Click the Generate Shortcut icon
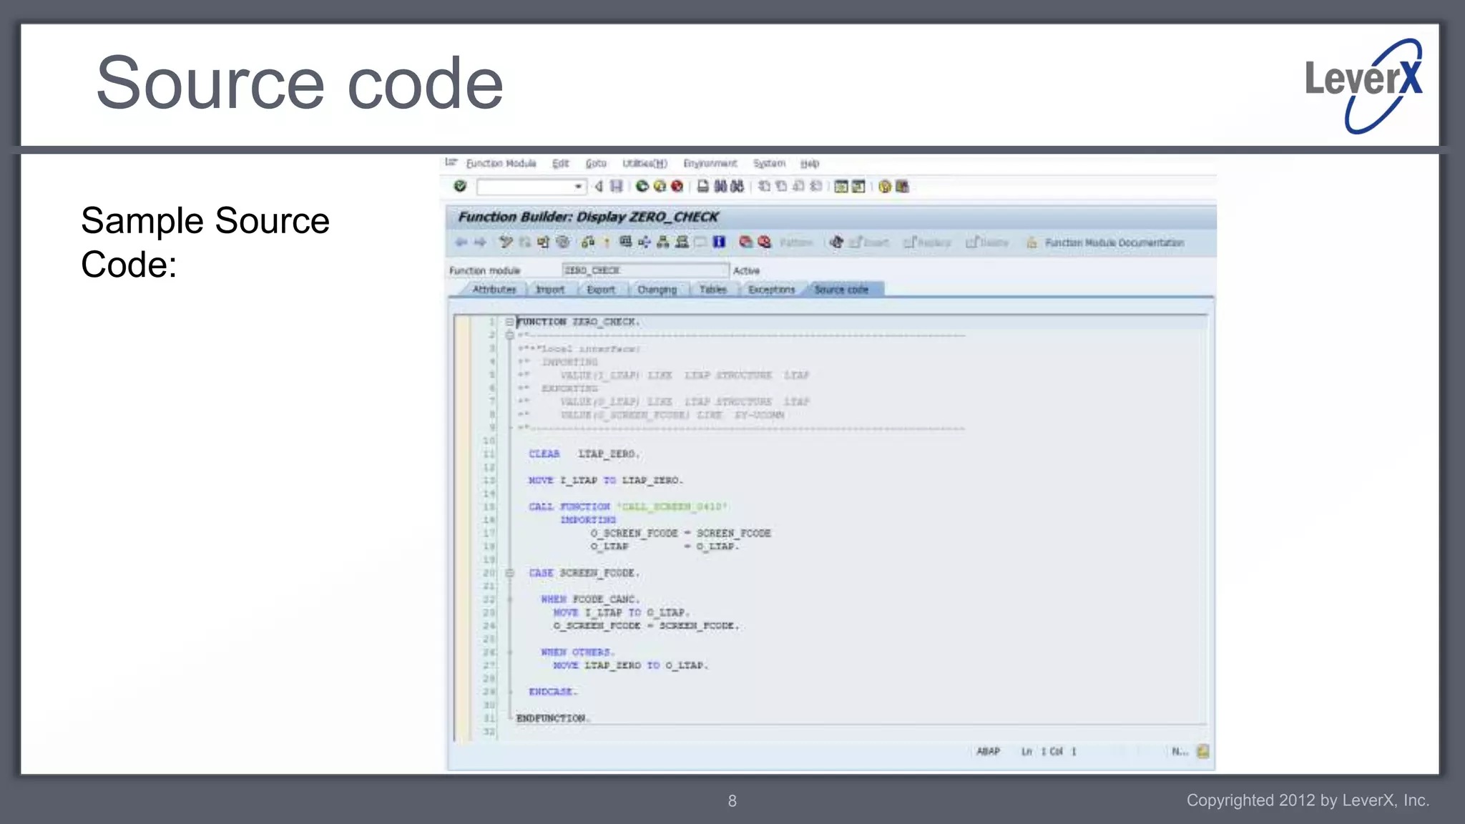Screen dimensions: 1465x824 858,186
